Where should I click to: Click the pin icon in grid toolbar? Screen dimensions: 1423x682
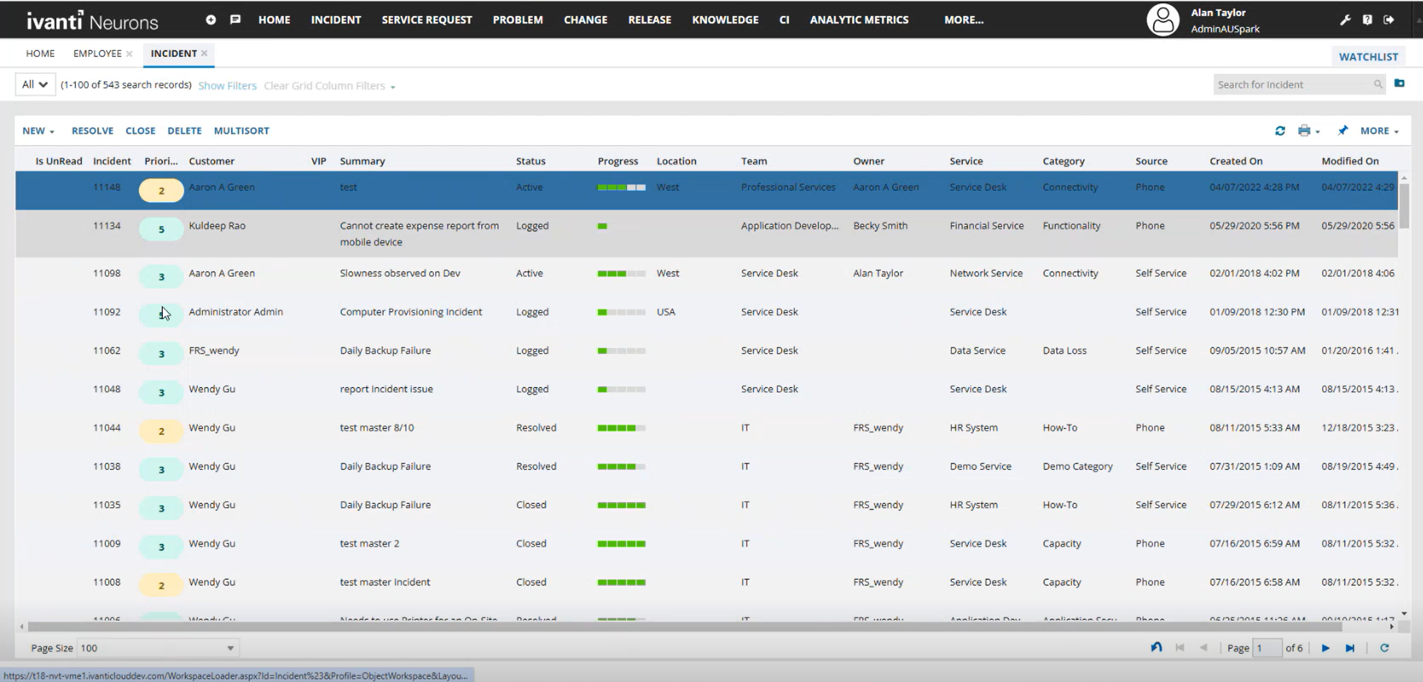pos(1342,130)
